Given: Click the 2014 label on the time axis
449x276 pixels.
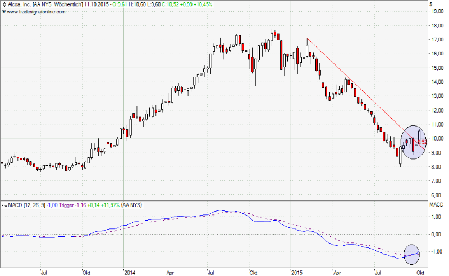Looking at the screenshot, I should click(131, 272).
